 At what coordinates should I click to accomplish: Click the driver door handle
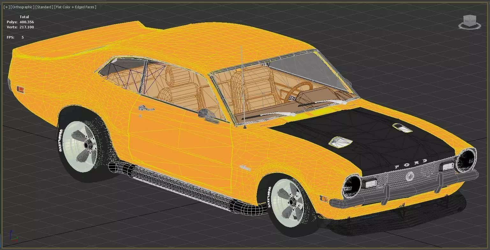[x=146, y=109]
